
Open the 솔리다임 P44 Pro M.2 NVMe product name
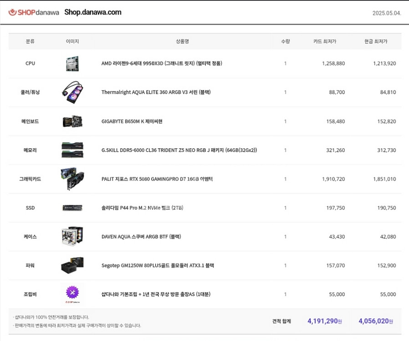tap(142, 208)
